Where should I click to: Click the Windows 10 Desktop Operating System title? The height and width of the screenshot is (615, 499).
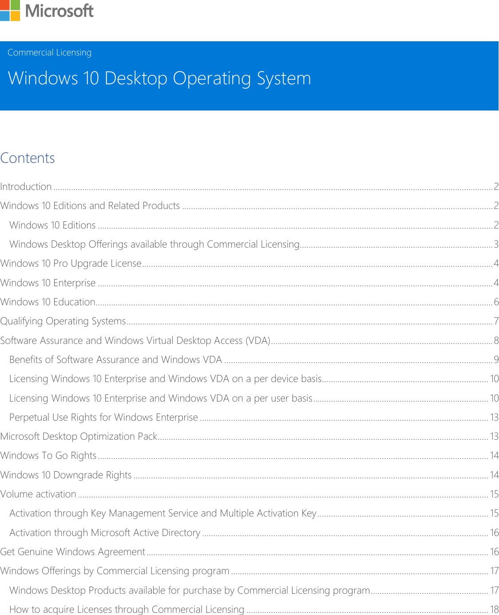click(x=159, y=79)
